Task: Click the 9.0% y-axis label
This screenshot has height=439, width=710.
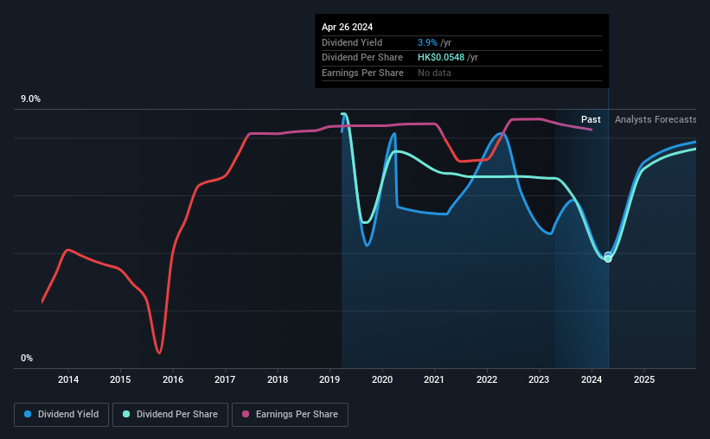Action: [30, 99]
